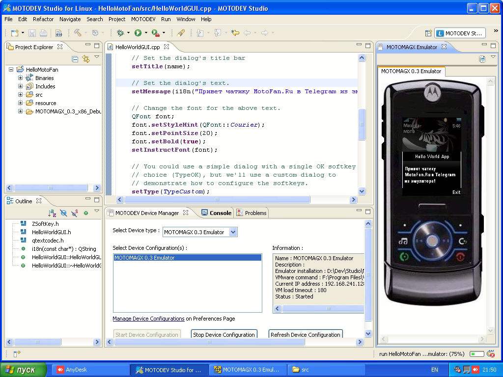503x377 pixels.
Task: Click Stop Device Configuration button
Action: (x=224, y=334)
